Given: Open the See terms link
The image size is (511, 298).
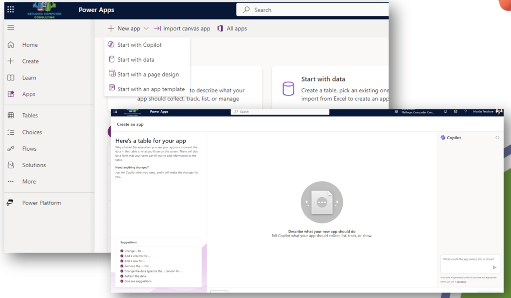Looking at the screenshot, I should pyautogui.click(x=461, y=282).
